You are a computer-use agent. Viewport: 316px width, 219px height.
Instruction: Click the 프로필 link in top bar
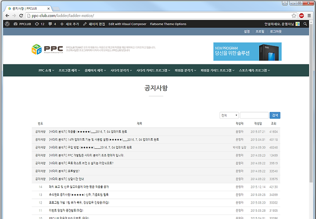coord(260,32)
